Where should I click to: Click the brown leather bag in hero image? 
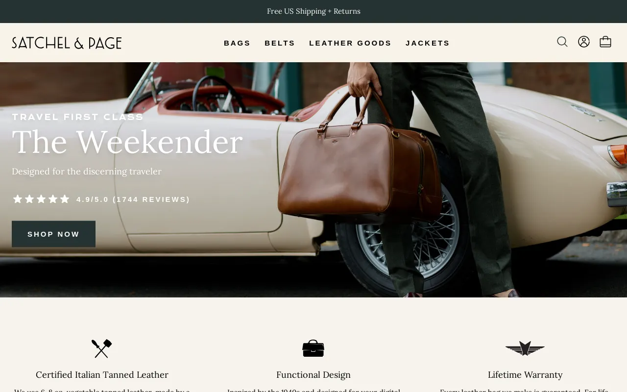pyautogui.click(x=360, y=167)
